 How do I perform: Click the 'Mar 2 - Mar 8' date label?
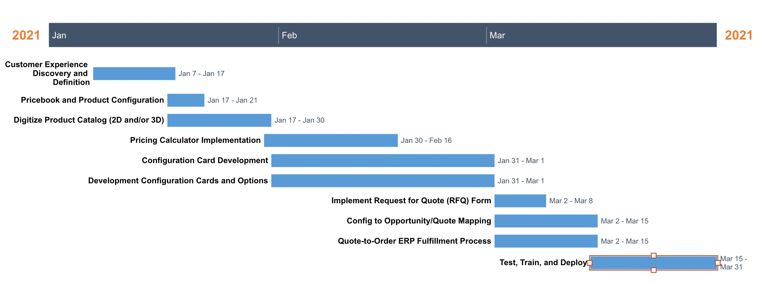point(571,201)
